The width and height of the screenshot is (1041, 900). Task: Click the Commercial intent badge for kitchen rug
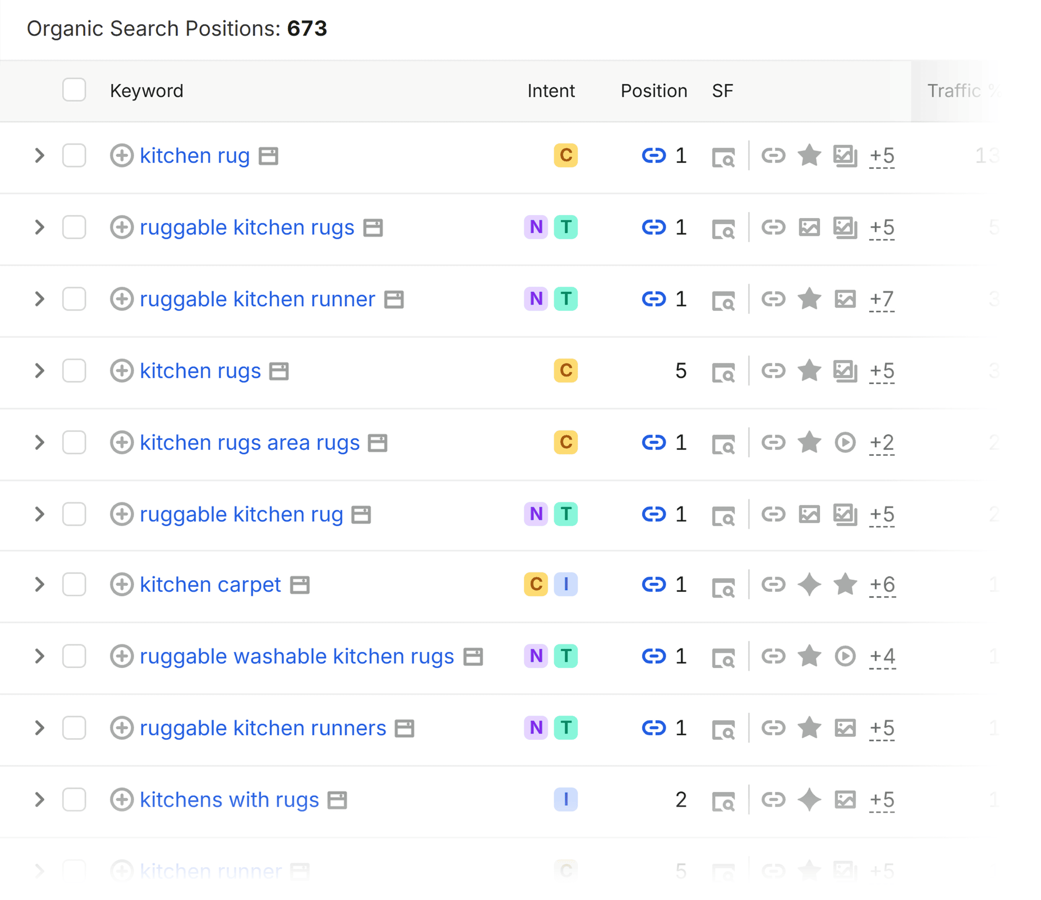pos(566,155)
